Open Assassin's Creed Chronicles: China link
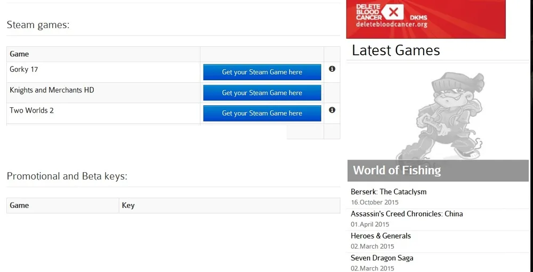 click(x=407, y=214)
